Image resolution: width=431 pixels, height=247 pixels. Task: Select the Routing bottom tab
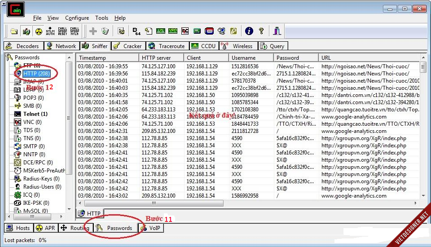click(75, 228)
